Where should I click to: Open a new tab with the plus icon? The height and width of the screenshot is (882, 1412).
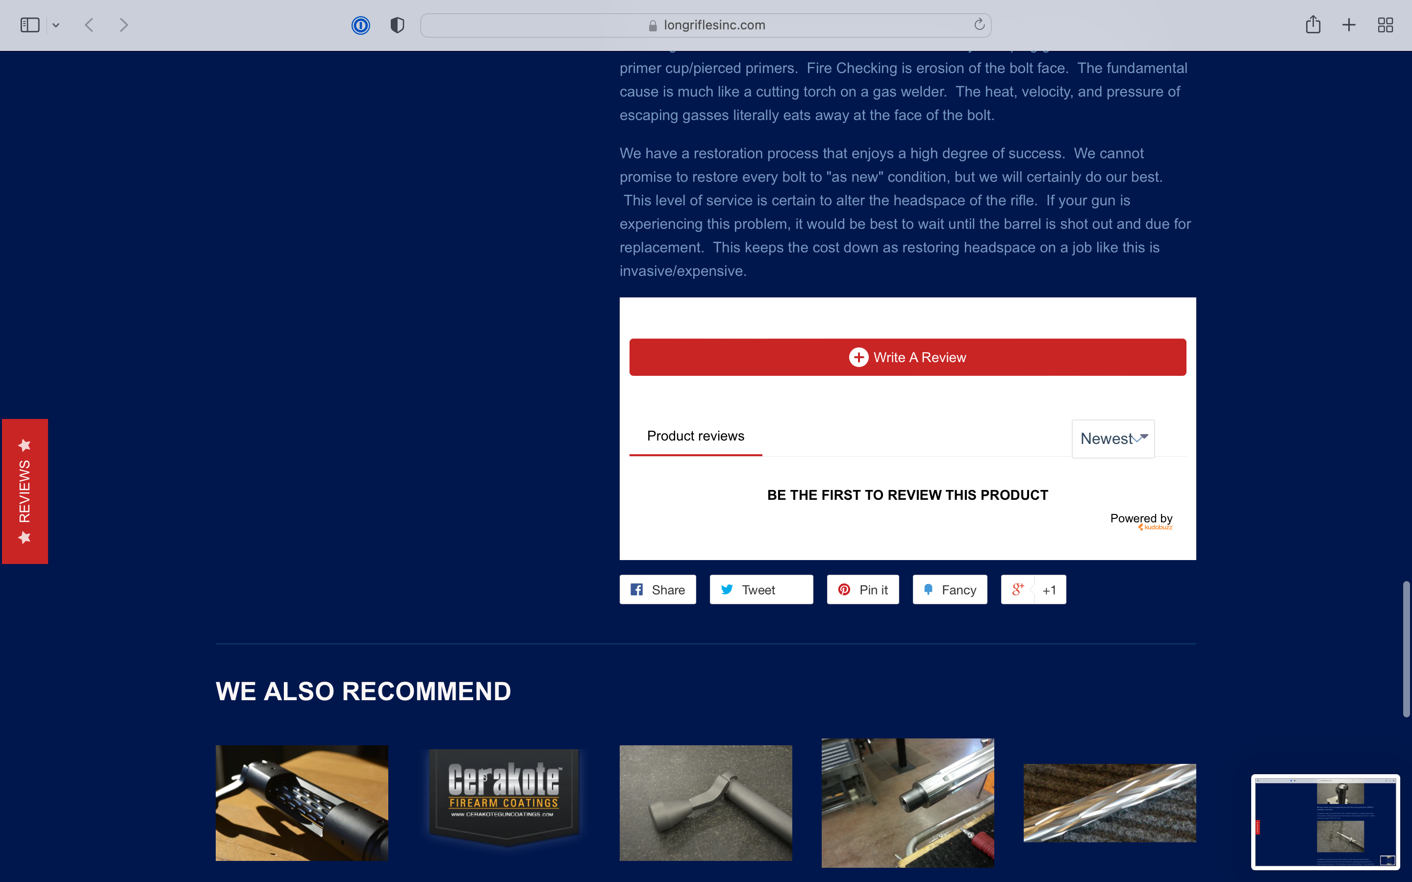tap(1348, 25)
